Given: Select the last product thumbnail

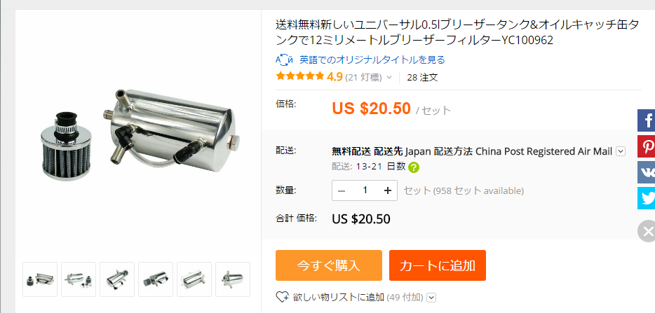Looking at the screenshot, I should pyautogui.click(x=233, y=279).
